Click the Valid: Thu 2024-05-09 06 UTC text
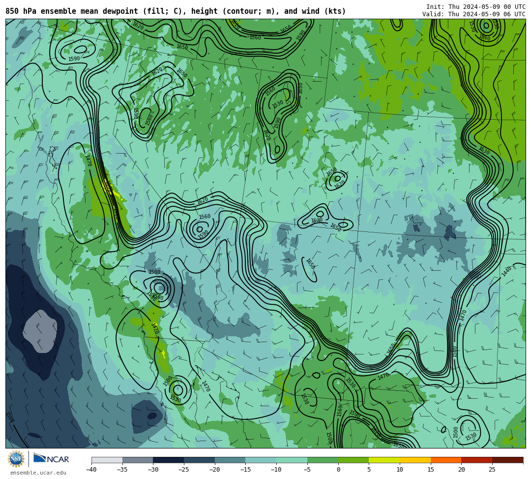 [474, 14]
